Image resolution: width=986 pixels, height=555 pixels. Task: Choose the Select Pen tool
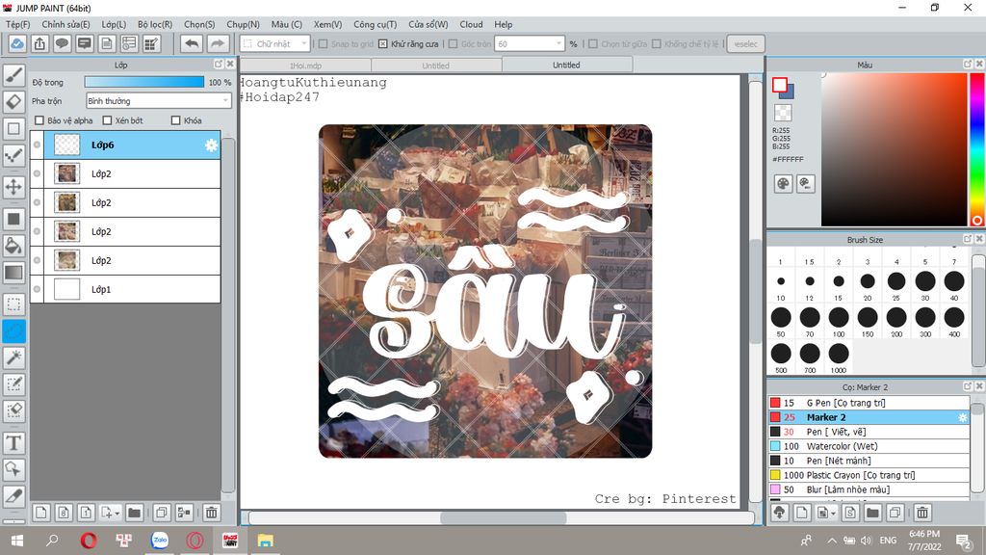pos(13,383)
